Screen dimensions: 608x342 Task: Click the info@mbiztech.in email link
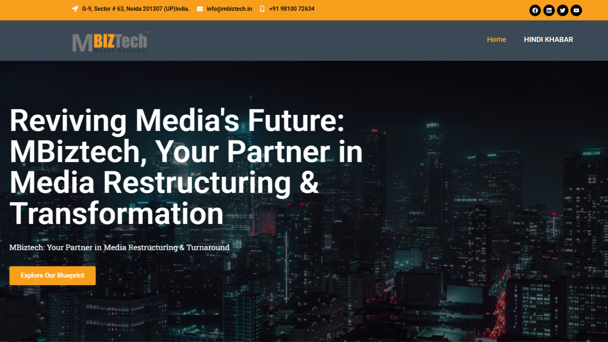click(x=229, y=9)
